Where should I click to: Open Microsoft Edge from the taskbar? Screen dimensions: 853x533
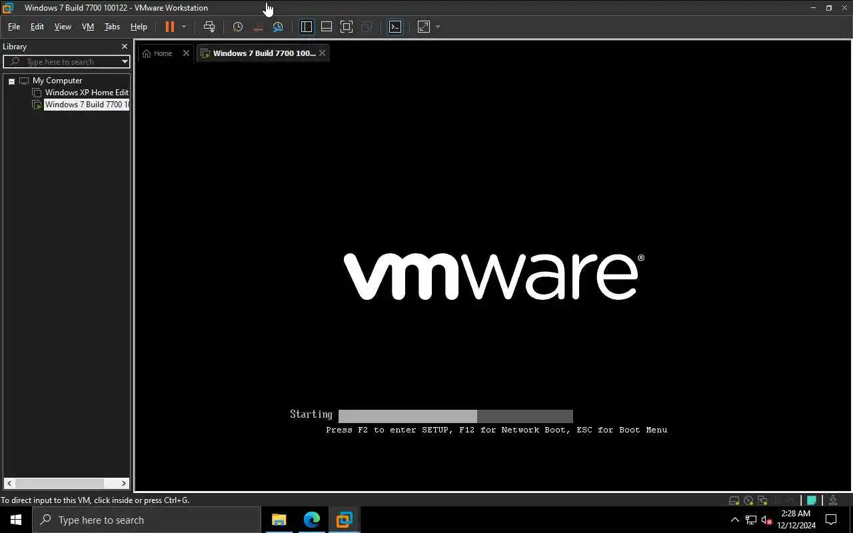(311, 520)
